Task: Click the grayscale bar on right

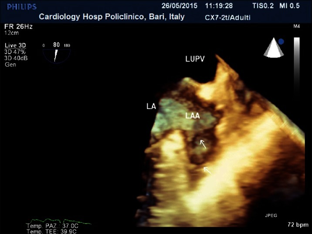Action: pos(296,78)
